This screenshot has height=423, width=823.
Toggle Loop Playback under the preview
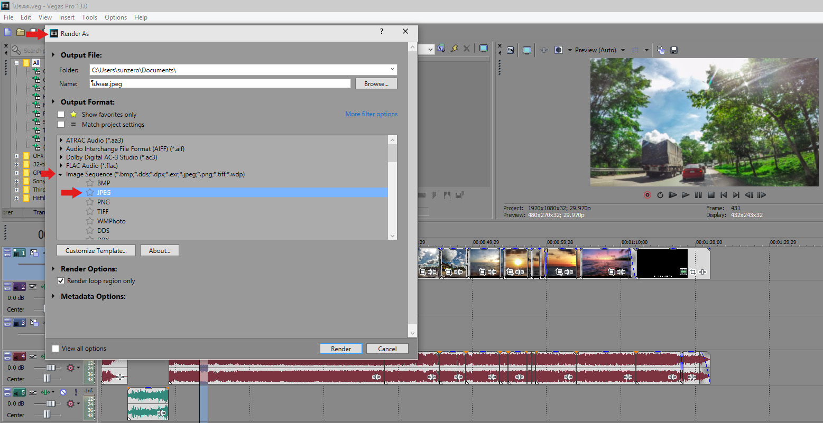click(660, 195)
